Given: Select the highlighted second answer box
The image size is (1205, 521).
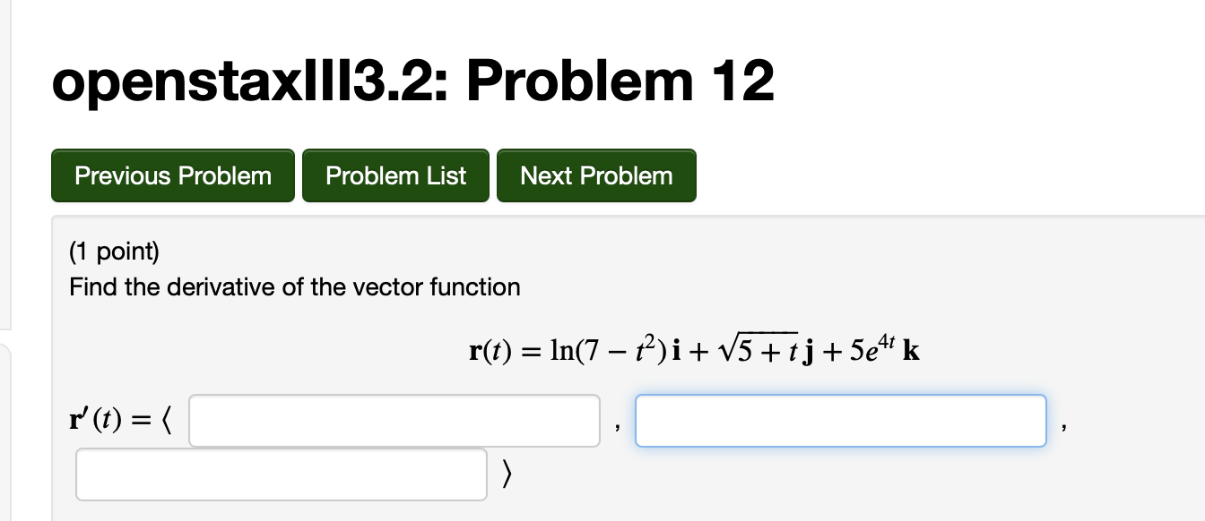Looking at the screenshot, I should click(x=840, y=420).
